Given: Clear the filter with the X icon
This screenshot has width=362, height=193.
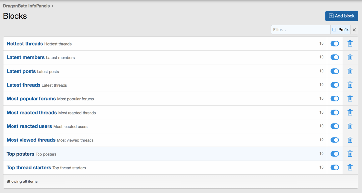Looking at the screenshot, I should coord(354,30).
